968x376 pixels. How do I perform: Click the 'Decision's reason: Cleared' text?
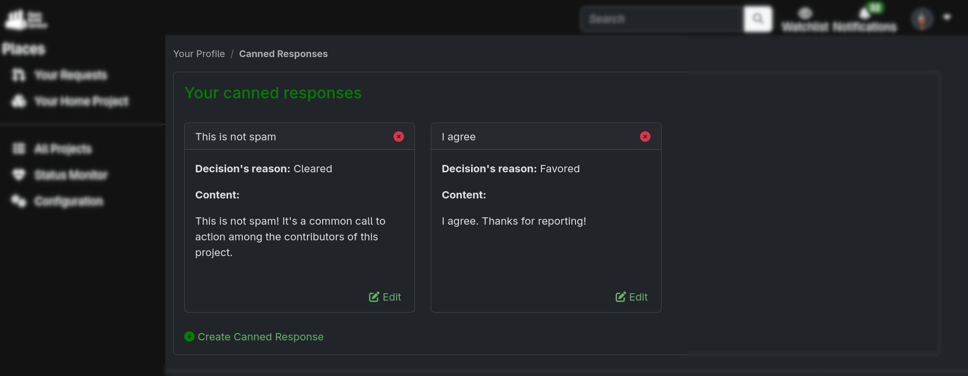(263, 169)
